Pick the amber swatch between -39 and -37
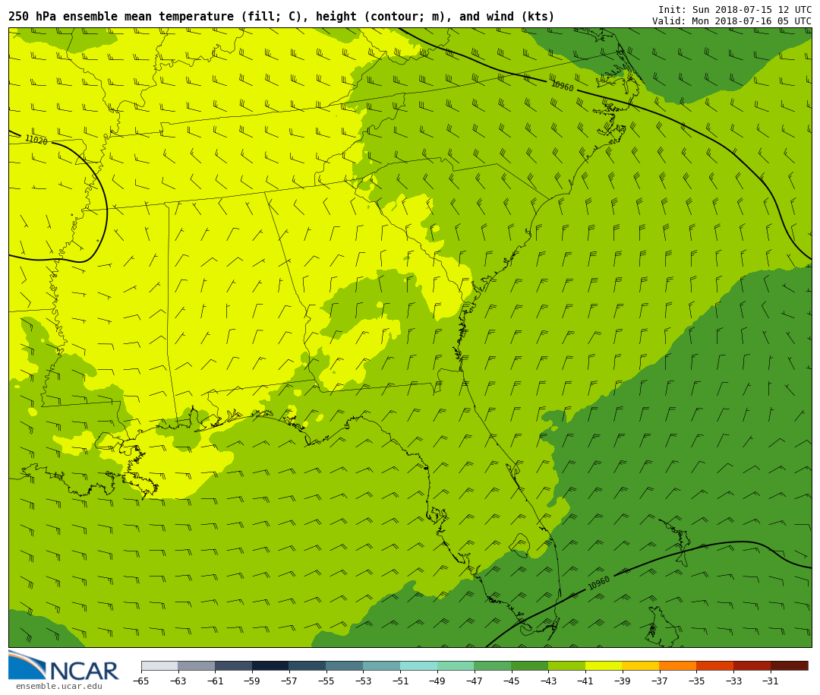This screenshot has width=820, height=695. (x=641, y=665)
